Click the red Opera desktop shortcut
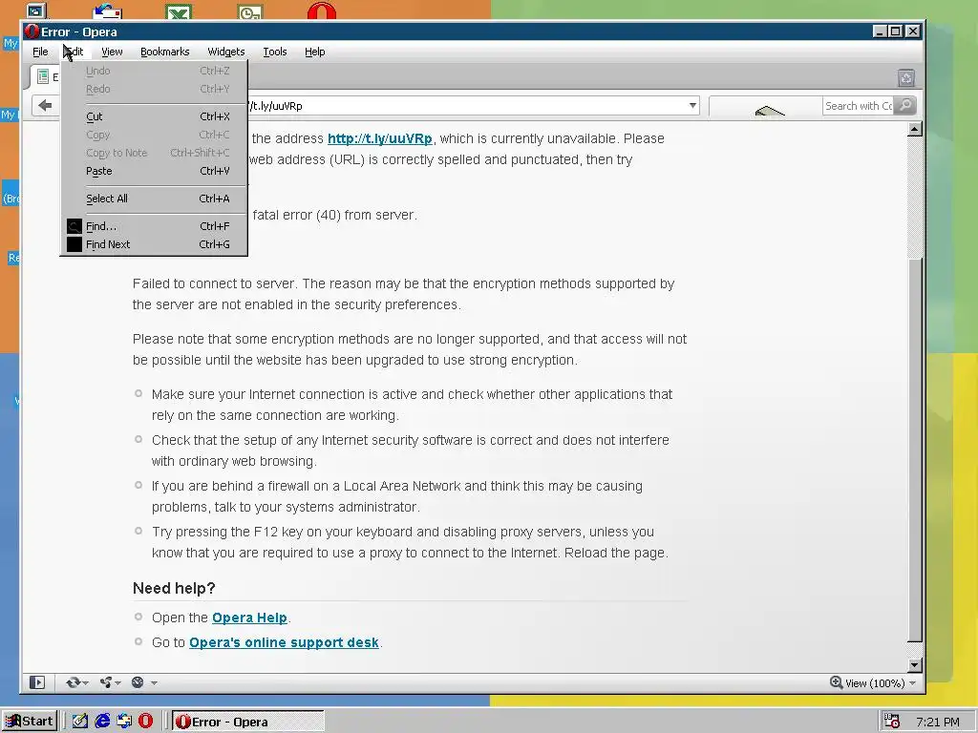This screenshot has width=978, height=733. coord(322,11)
